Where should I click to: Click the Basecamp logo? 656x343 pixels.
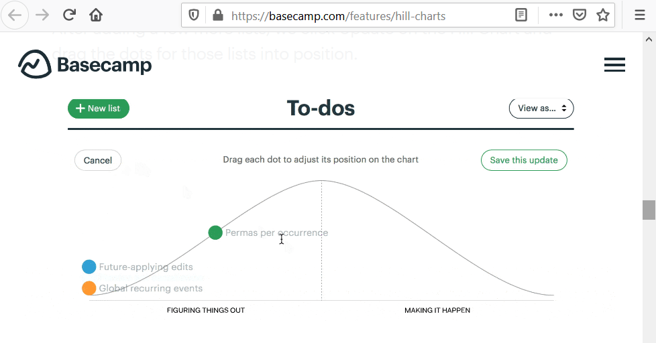(85, 65)
